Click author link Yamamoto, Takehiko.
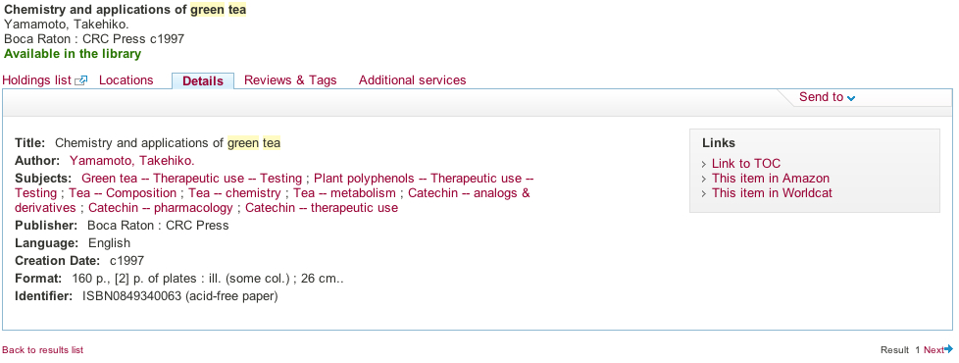Image resolution: width=959 pixels, height=363 pixels. point(131,161)
